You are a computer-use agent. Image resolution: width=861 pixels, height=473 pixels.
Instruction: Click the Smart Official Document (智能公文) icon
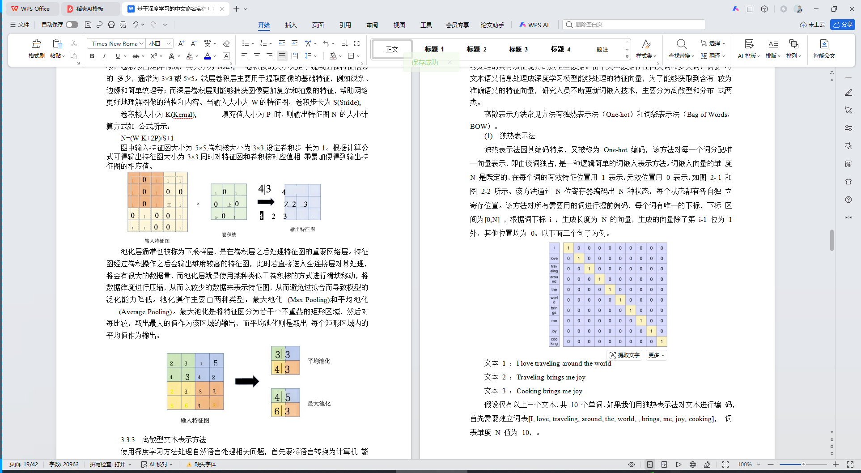pos(824,49)
